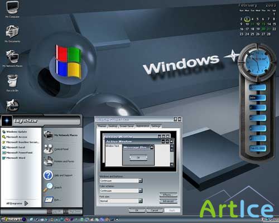The image size is (279, 223).
Task: Click the Search magnifier in Start menu
Action: click(x=48, y=187)
